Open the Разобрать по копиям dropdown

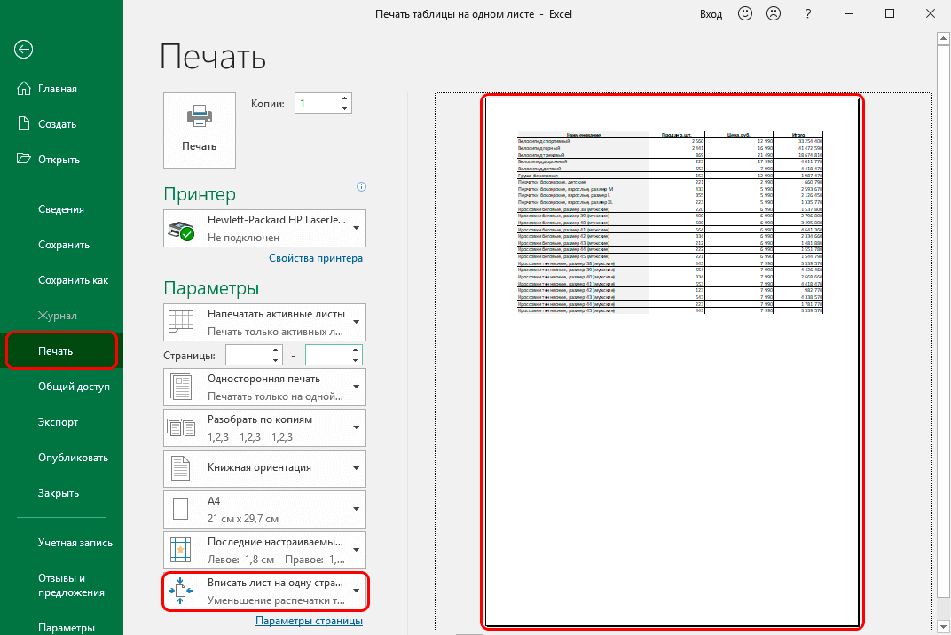pyautogui.click(x=355, y=427)
